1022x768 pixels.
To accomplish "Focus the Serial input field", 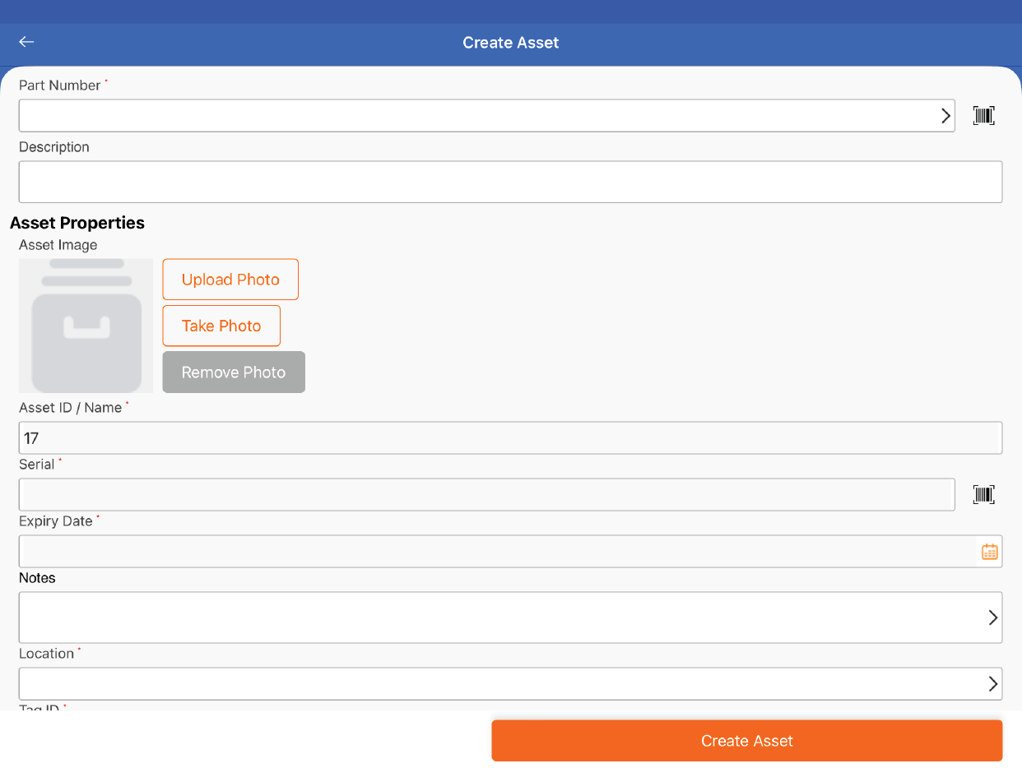I will 485,495.
